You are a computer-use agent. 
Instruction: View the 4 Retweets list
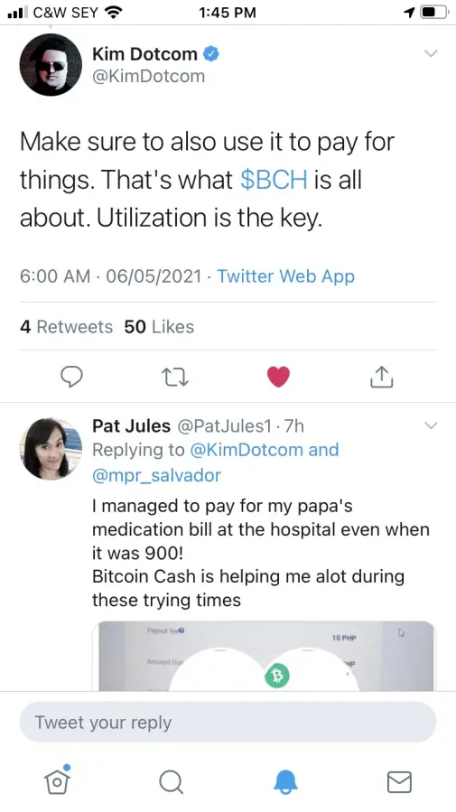[66, 327]
